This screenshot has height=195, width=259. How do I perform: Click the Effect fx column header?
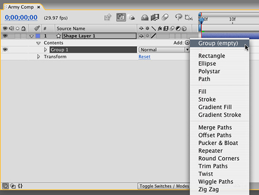(x=160, y=29)
